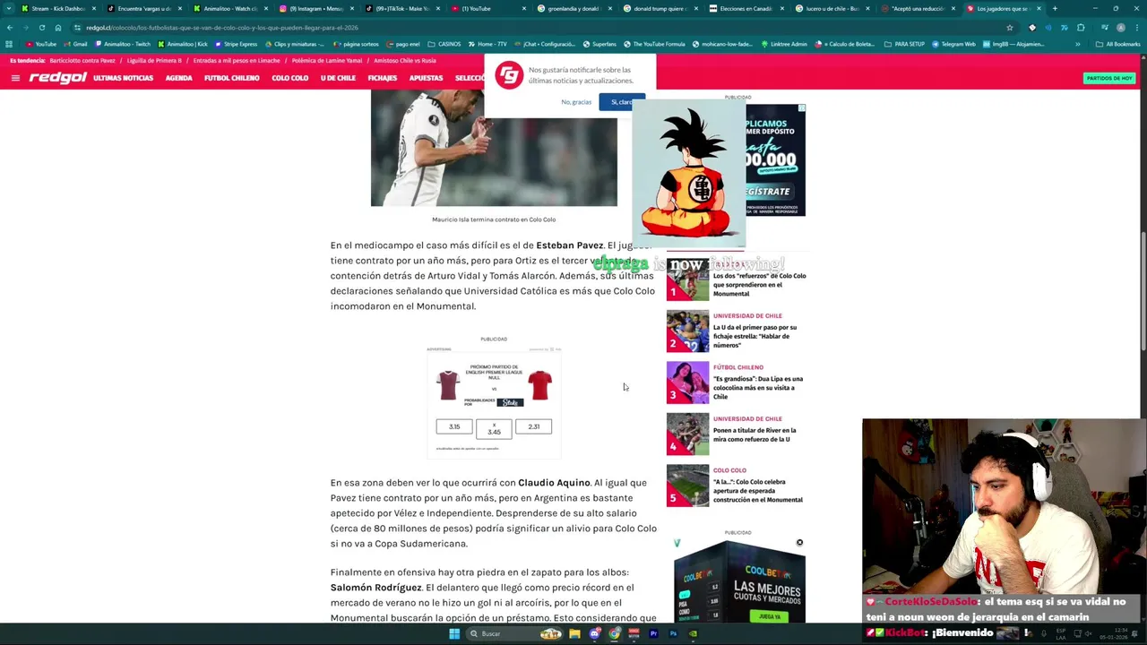Screen dimensions: 1147x645
Task: Select odds 3.15 in betting widget
Action: [454, 426]
